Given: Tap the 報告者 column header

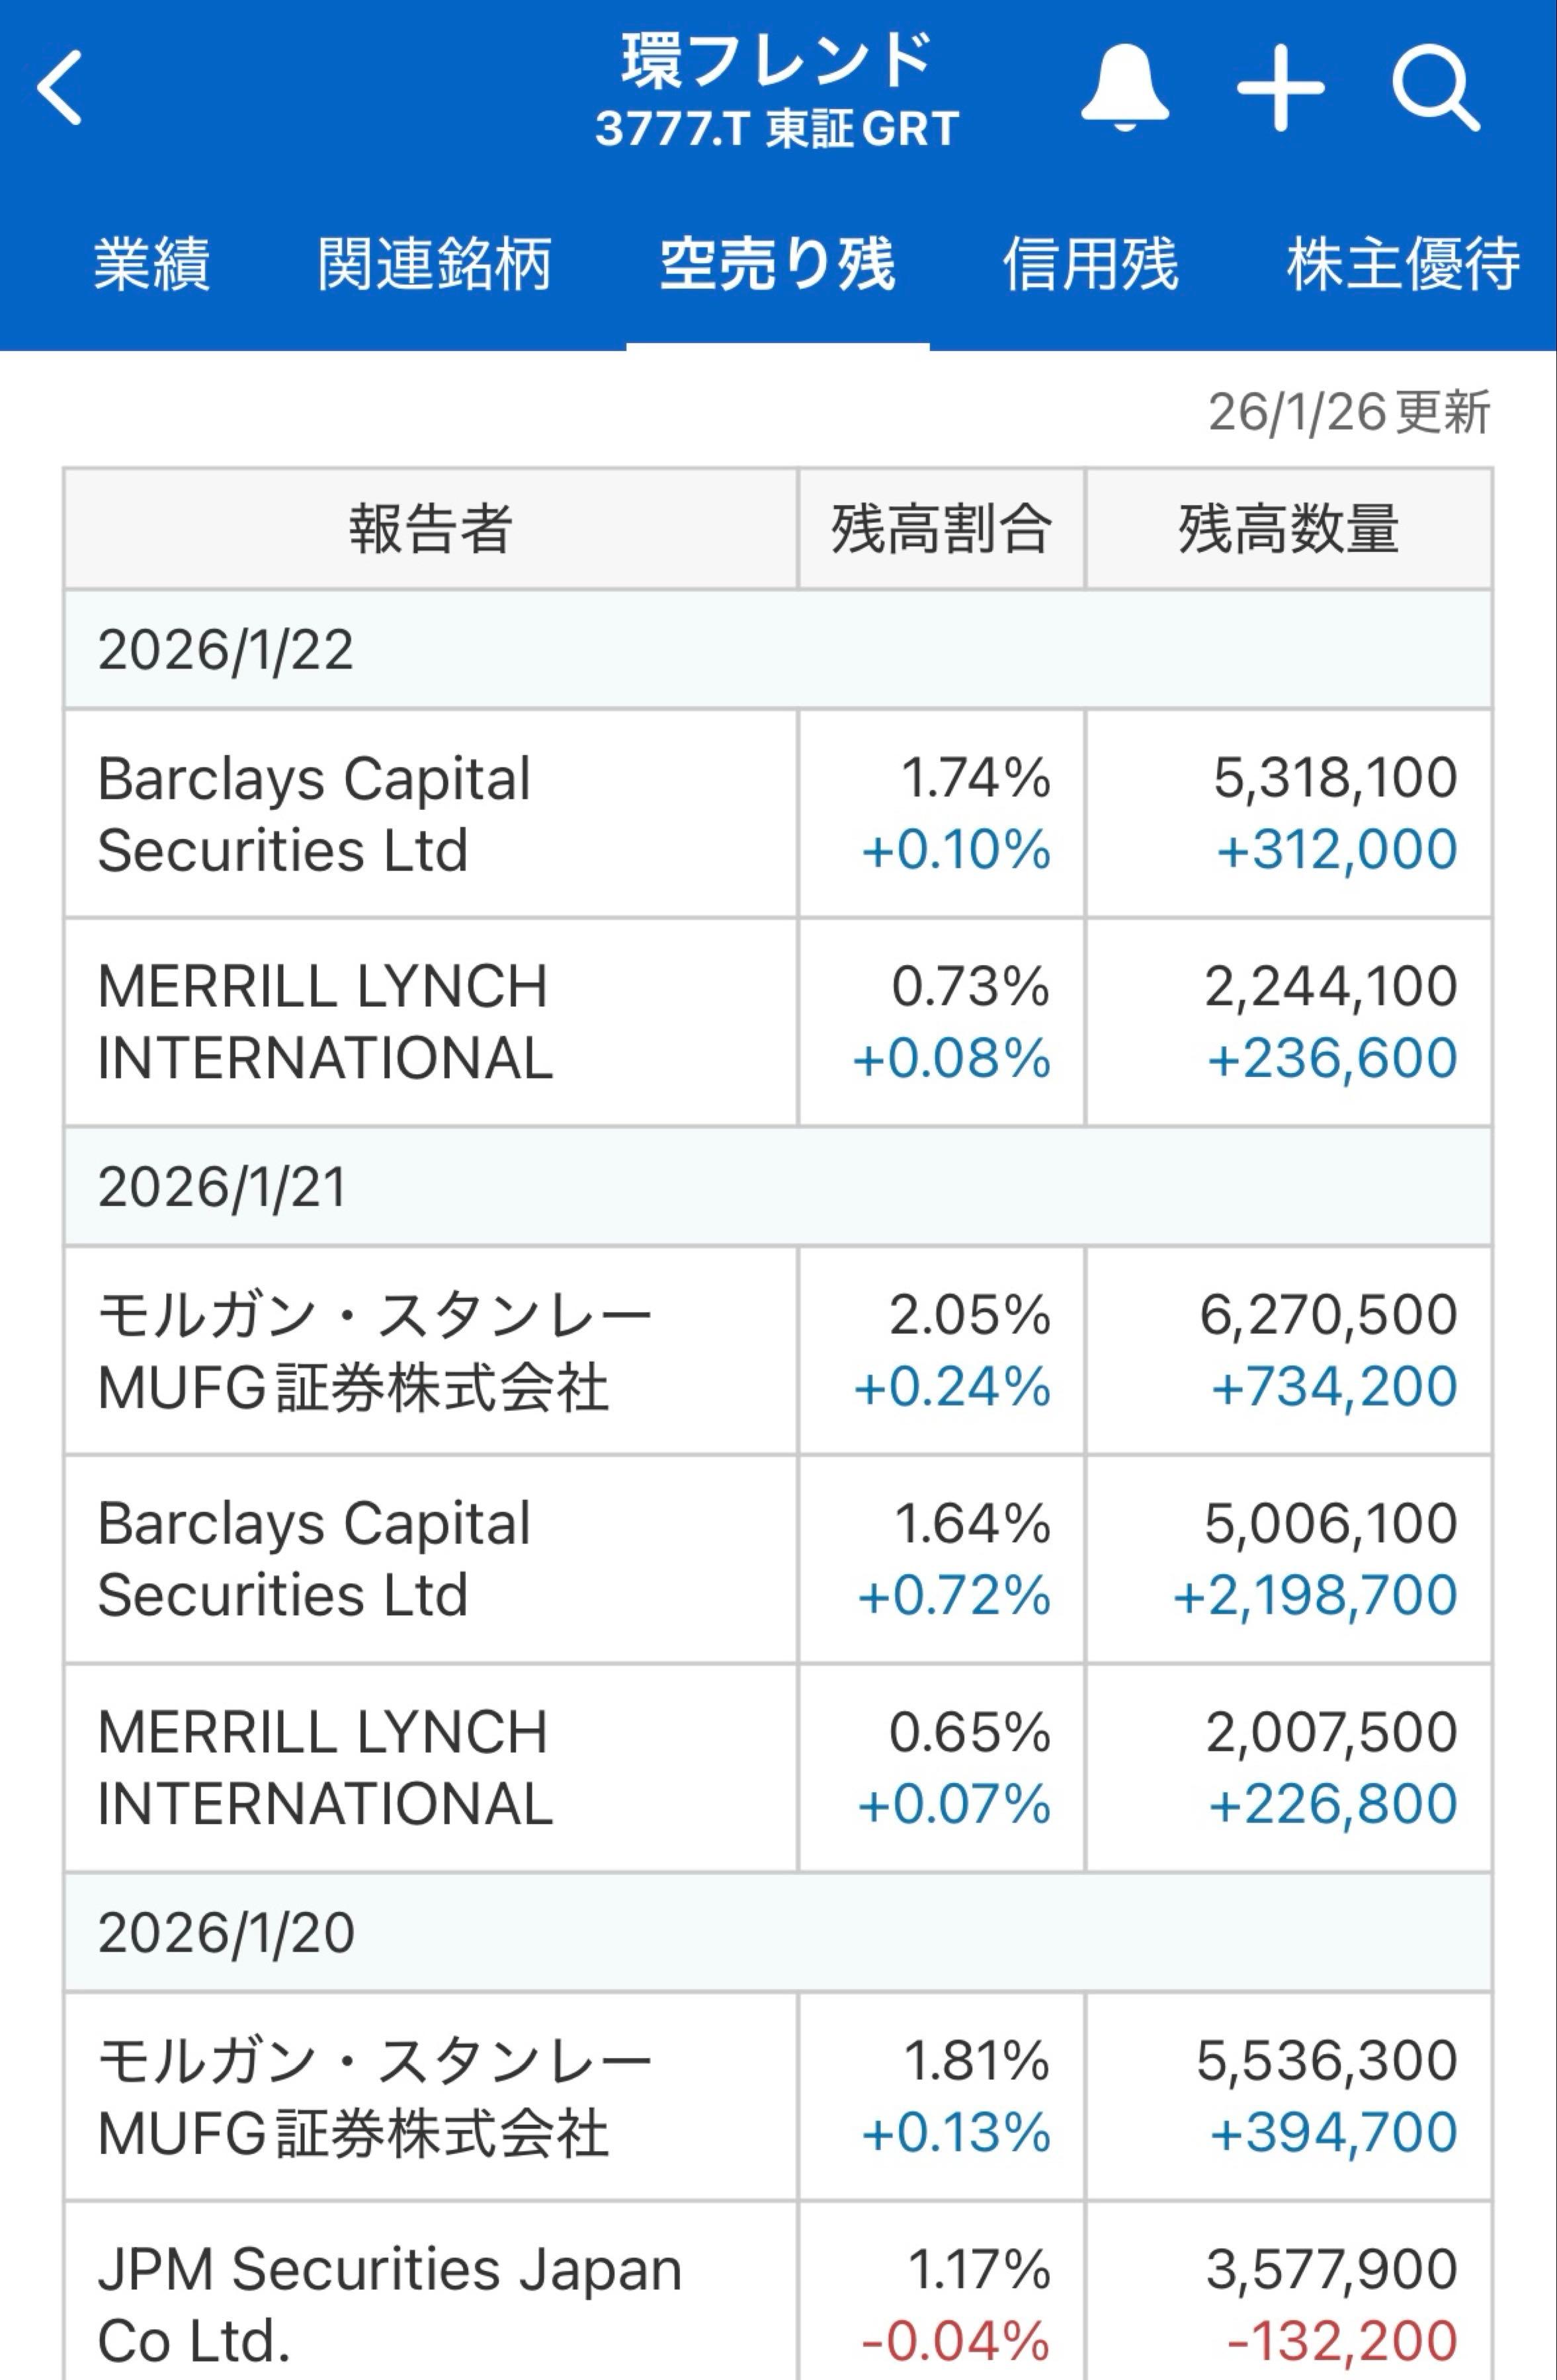Looking at the screenshot, I should 431,529.
